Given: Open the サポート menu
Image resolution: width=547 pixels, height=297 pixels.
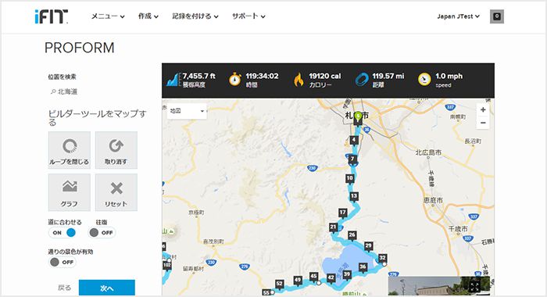Looking at the screenshot, I should click(248, 16).
